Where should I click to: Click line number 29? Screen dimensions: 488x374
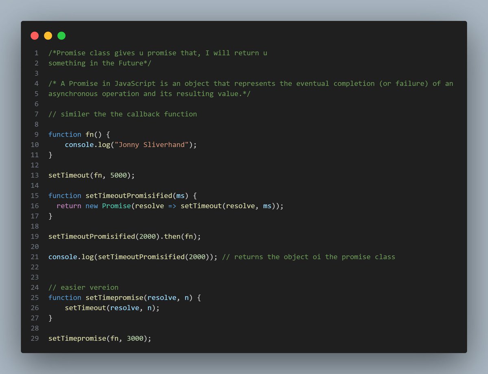[x=35, y=338]
